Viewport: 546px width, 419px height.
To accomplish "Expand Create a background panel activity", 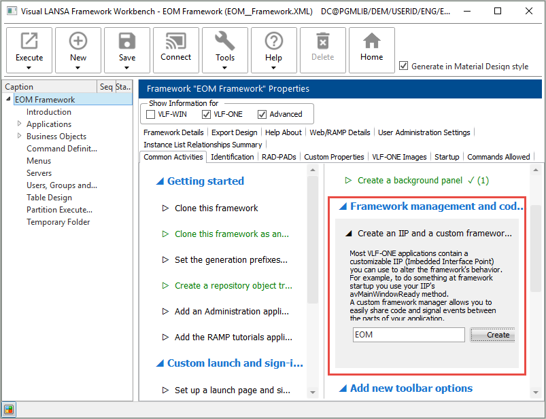I will coord(348,181).
